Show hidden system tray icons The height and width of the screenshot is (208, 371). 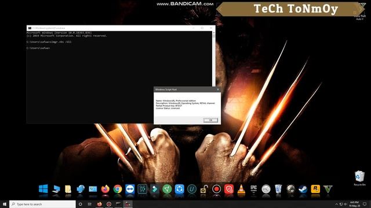click(336, 204)
